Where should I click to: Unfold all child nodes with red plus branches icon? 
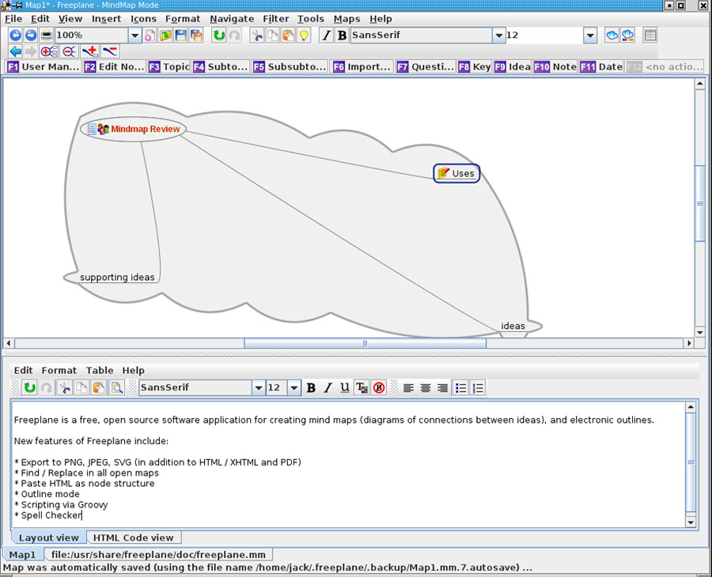coord(48,51)
